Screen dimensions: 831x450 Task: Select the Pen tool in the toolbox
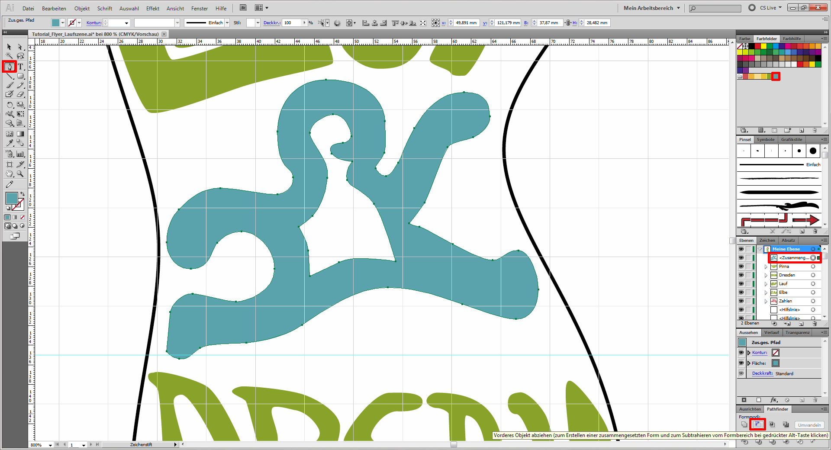(9, 67)
